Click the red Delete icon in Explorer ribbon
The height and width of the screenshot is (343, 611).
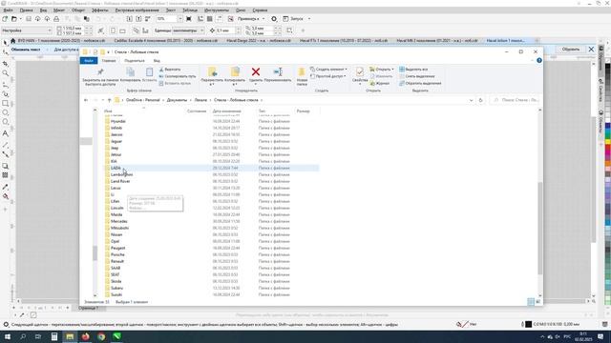(x=256, y=71)
